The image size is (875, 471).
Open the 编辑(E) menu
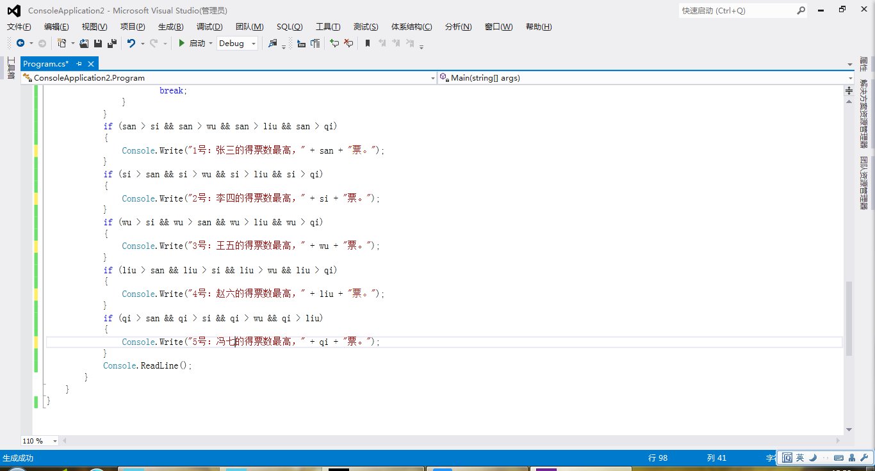56,26
